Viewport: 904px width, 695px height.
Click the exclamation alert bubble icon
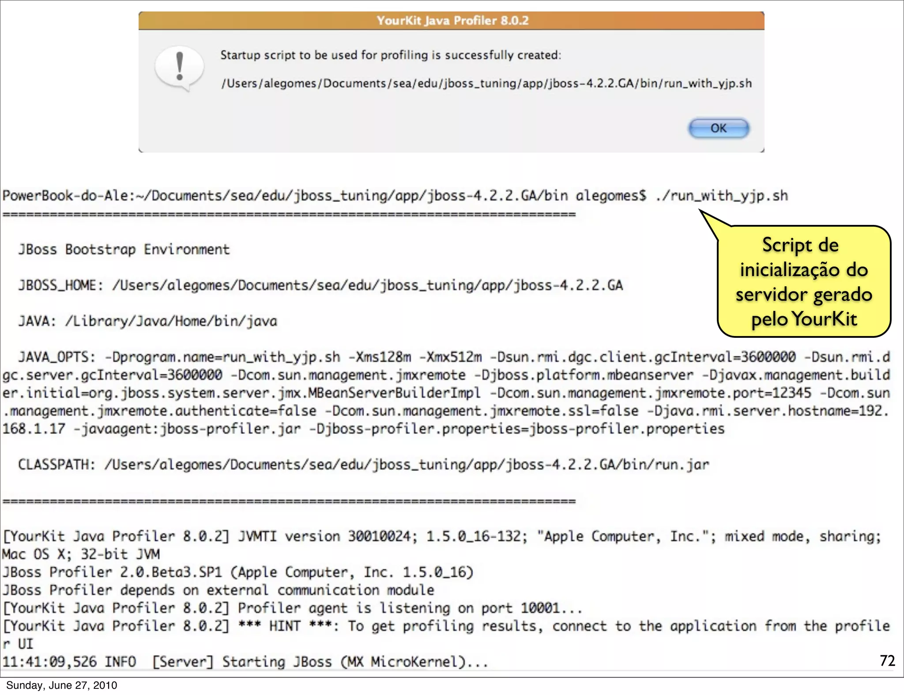(x=179, y=67)
